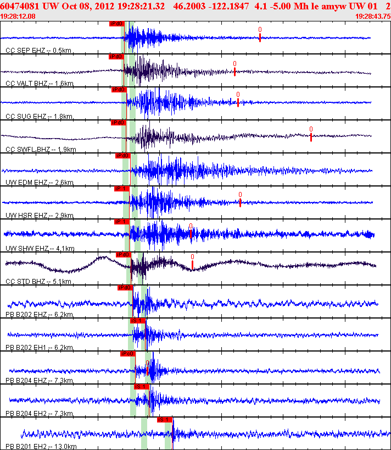Screen dimensions: 391x450
Task: Click the coordinates 46.2003 -122.1847 in the header
Action: tap(211, 6)
